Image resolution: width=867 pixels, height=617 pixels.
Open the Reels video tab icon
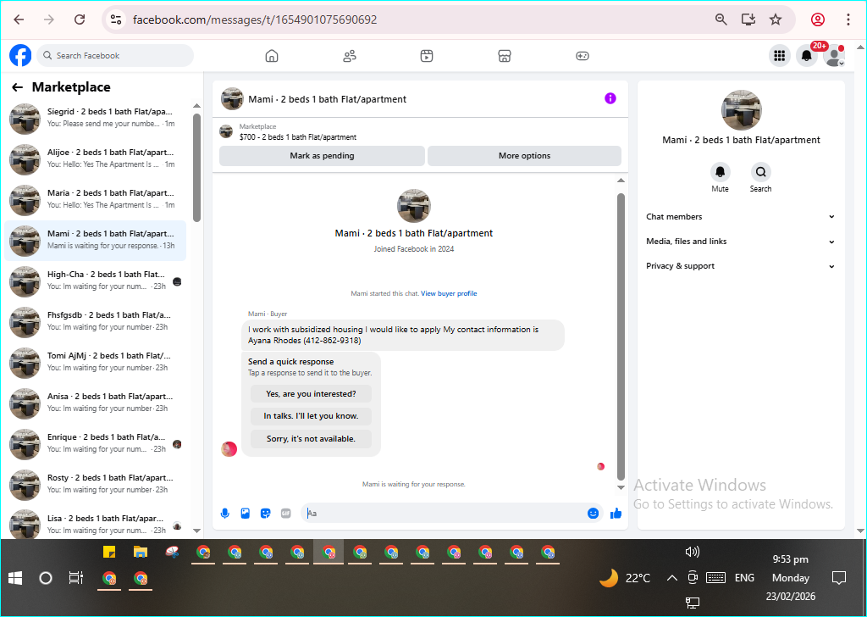427,56
